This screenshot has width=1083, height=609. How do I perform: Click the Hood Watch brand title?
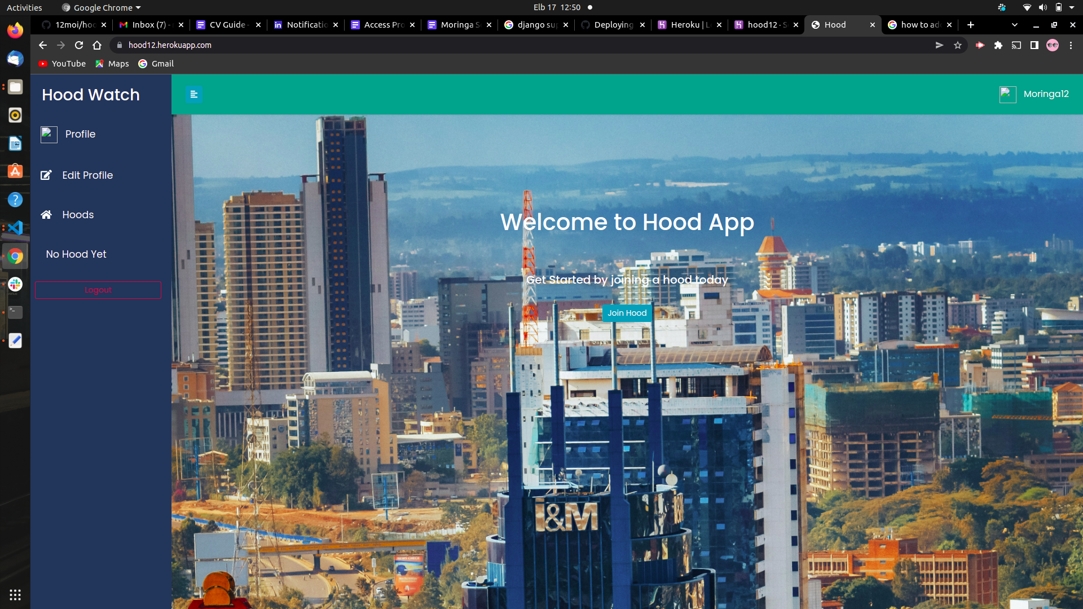coord(91,95)
